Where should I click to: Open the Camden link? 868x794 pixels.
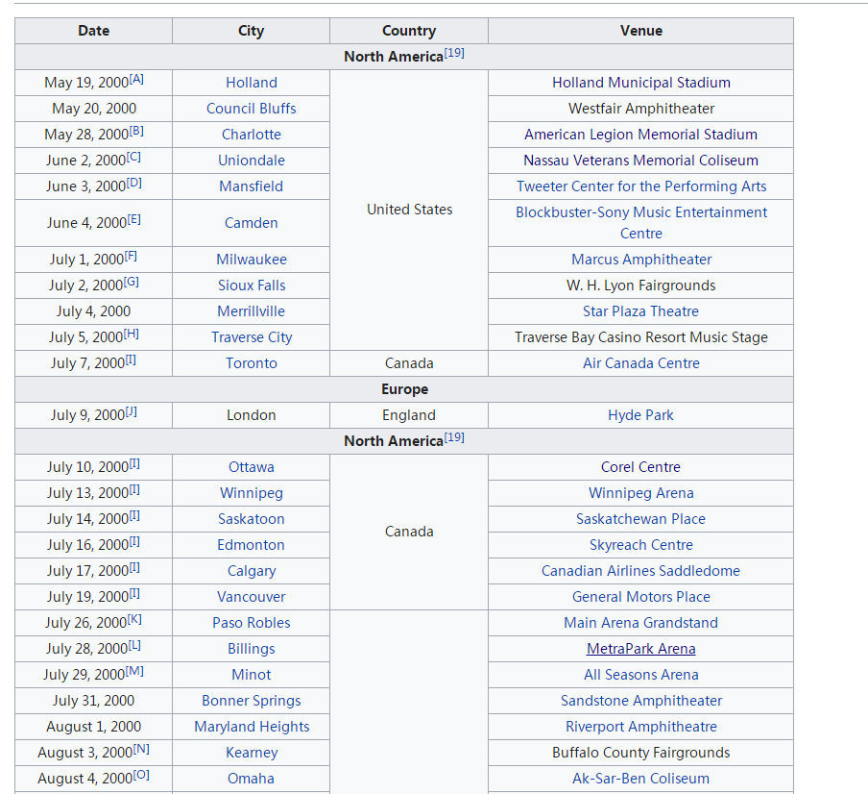click(x=252, y=223)
